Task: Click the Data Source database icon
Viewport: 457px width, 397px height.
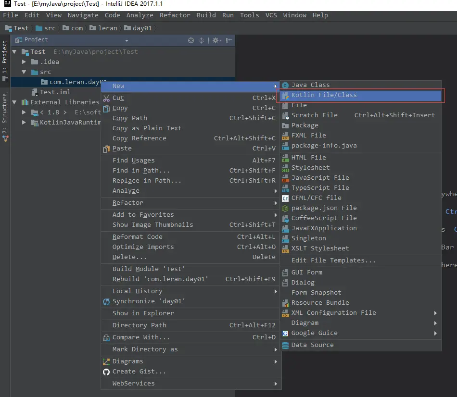Action: pos(285,345)
